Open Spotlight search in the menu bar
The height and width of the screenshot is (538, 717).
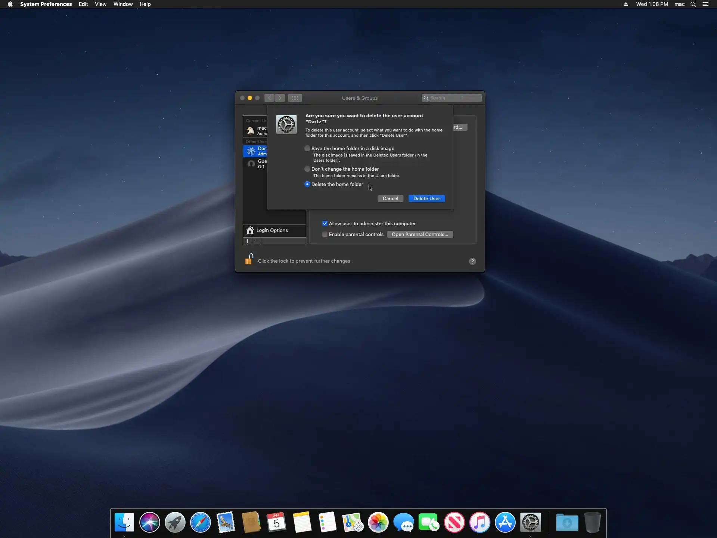tap(693, 4)
